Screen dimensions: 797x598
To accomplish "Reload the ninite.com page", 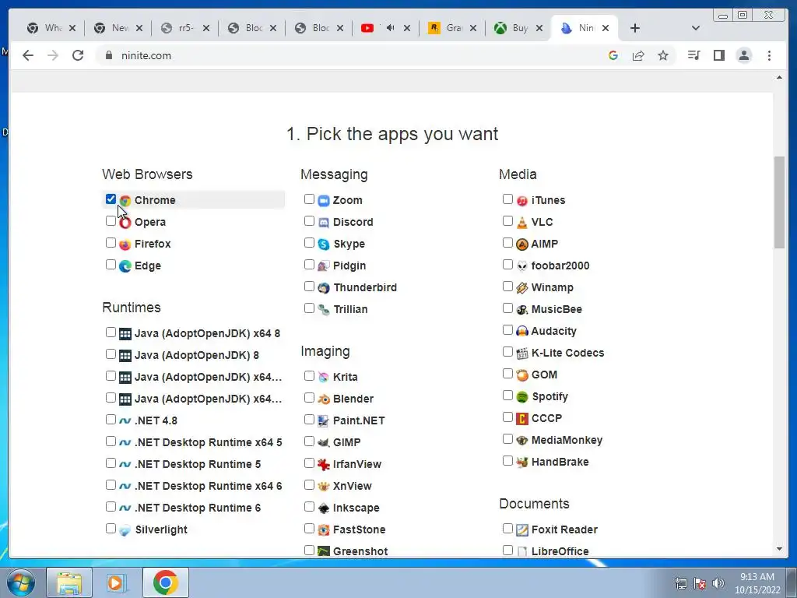I will pos(78,55).
